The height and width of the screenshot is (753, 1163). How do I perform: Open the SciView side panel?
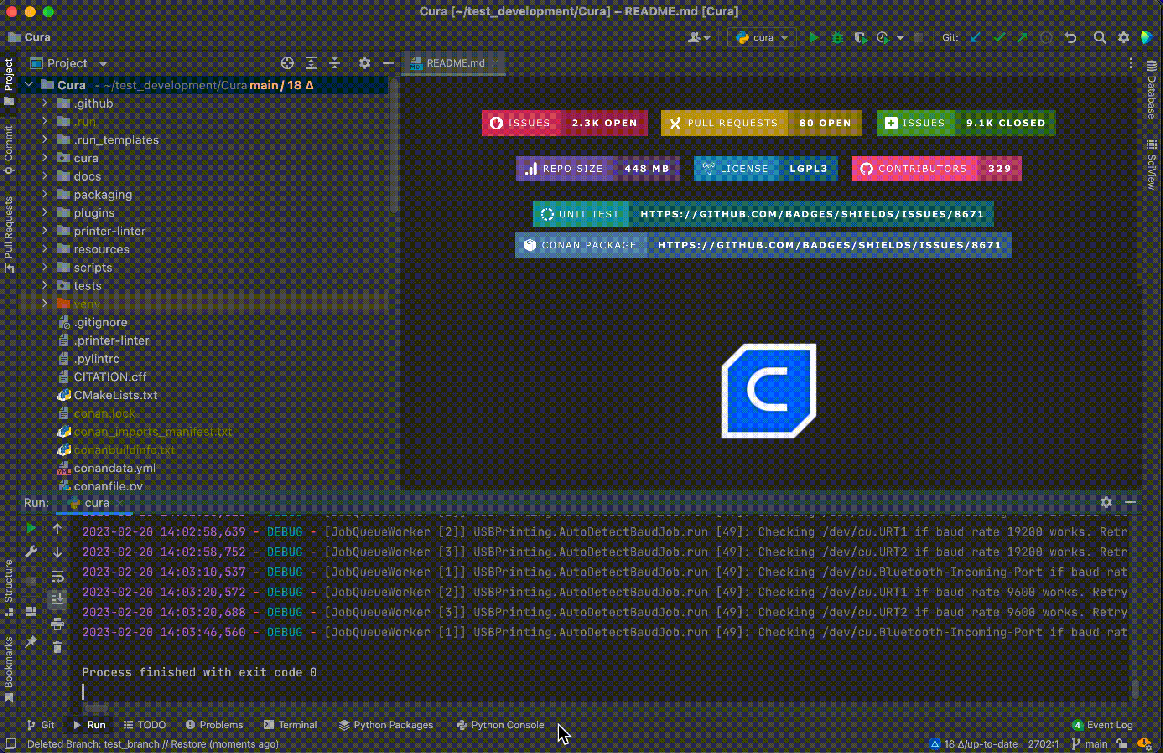pyautogui.click(x=1152, y=165)
